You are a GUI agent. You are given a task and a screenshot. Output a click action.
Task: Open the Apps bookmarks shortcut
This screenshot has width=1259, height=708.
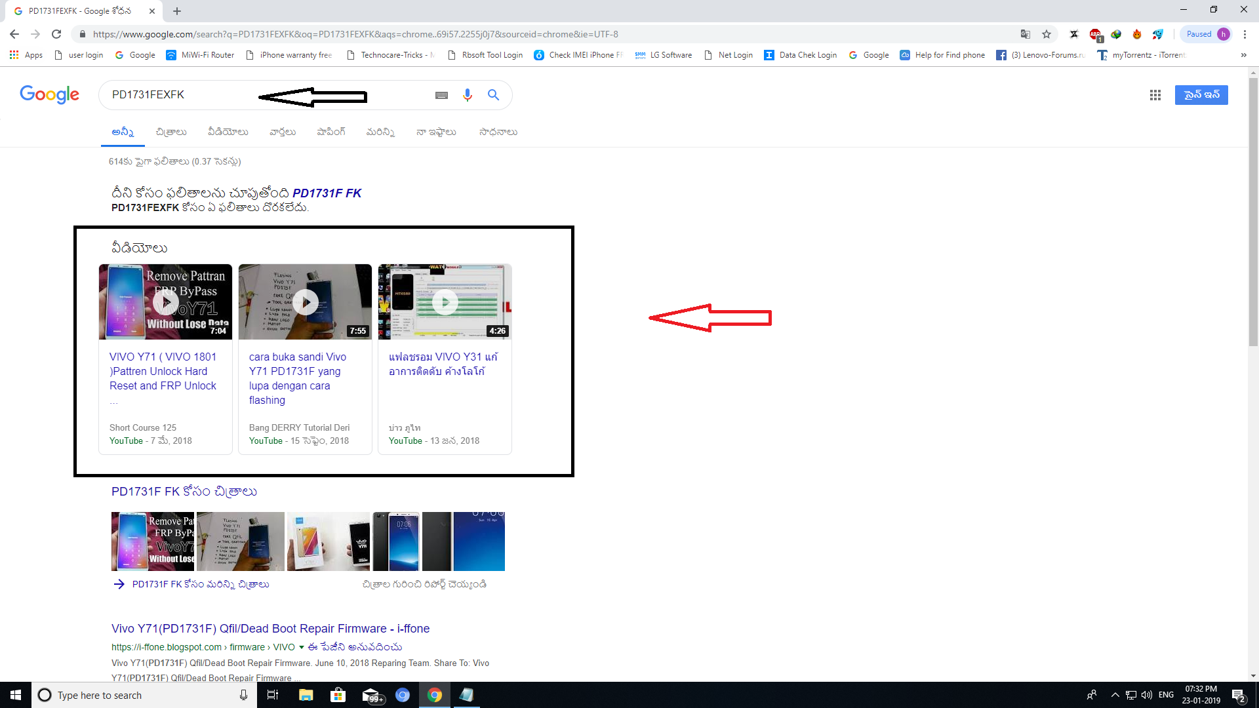point(26,55)
